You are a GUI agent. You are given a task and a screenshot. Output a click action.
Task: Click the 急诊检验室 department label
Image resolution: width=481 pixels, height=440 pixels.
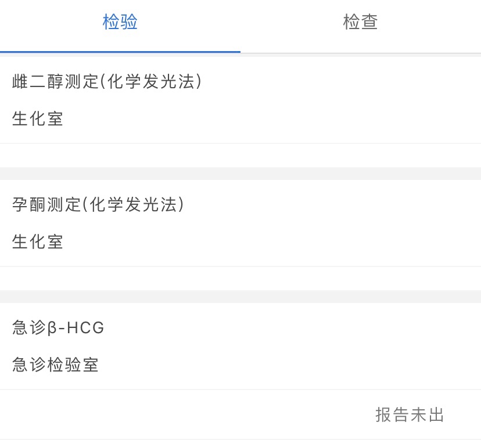[x=55, y=365]
